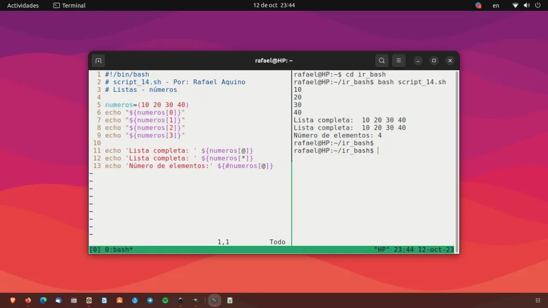Viewport: 548px width, 308px height.
Task: Open Ubuntu Software store in the dock
Action: 119,300
